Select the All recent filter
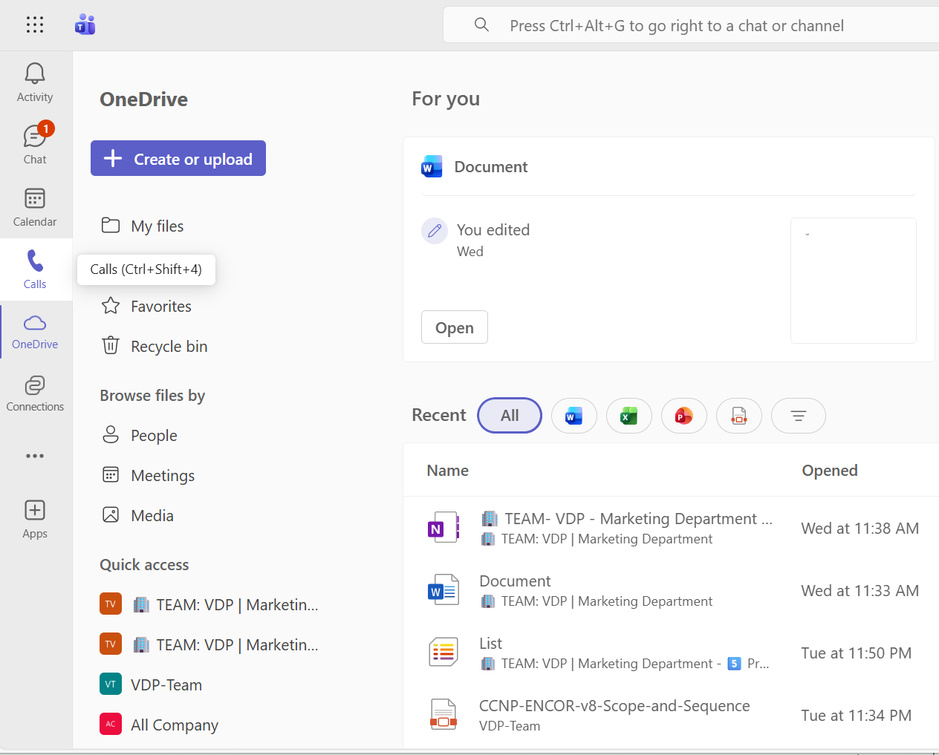939x755 pixels. [510, 416]
